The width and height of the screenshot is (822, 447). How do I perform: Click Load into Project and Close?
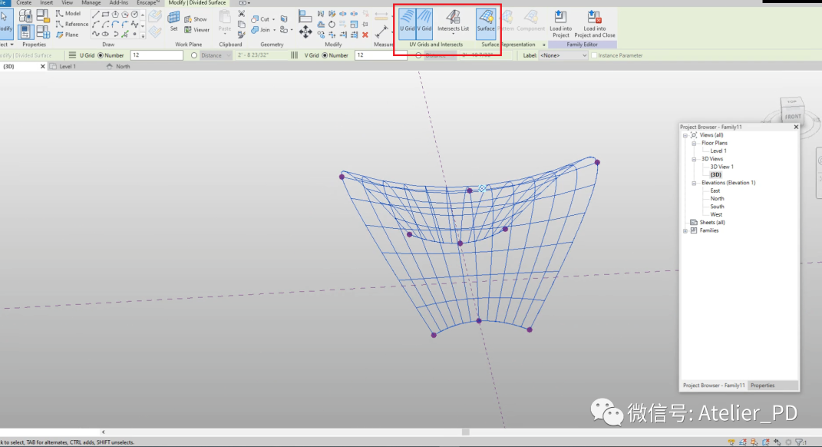click(x=595, y=24)
